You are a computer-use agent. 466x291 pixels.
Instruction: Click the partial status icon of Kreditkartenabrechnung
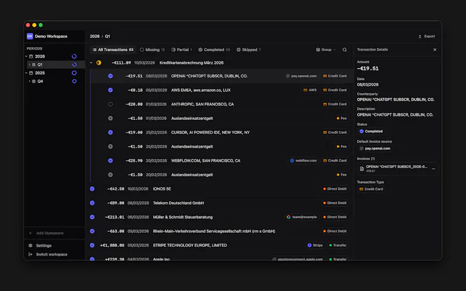98,63
